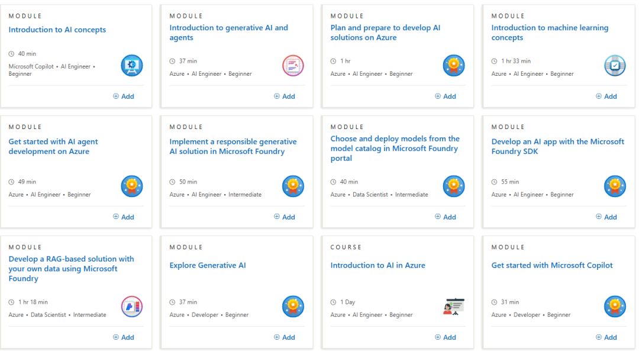Click the Introduction to AI concepts badge icon
639x351 pixels.
(x=131, y=65)
